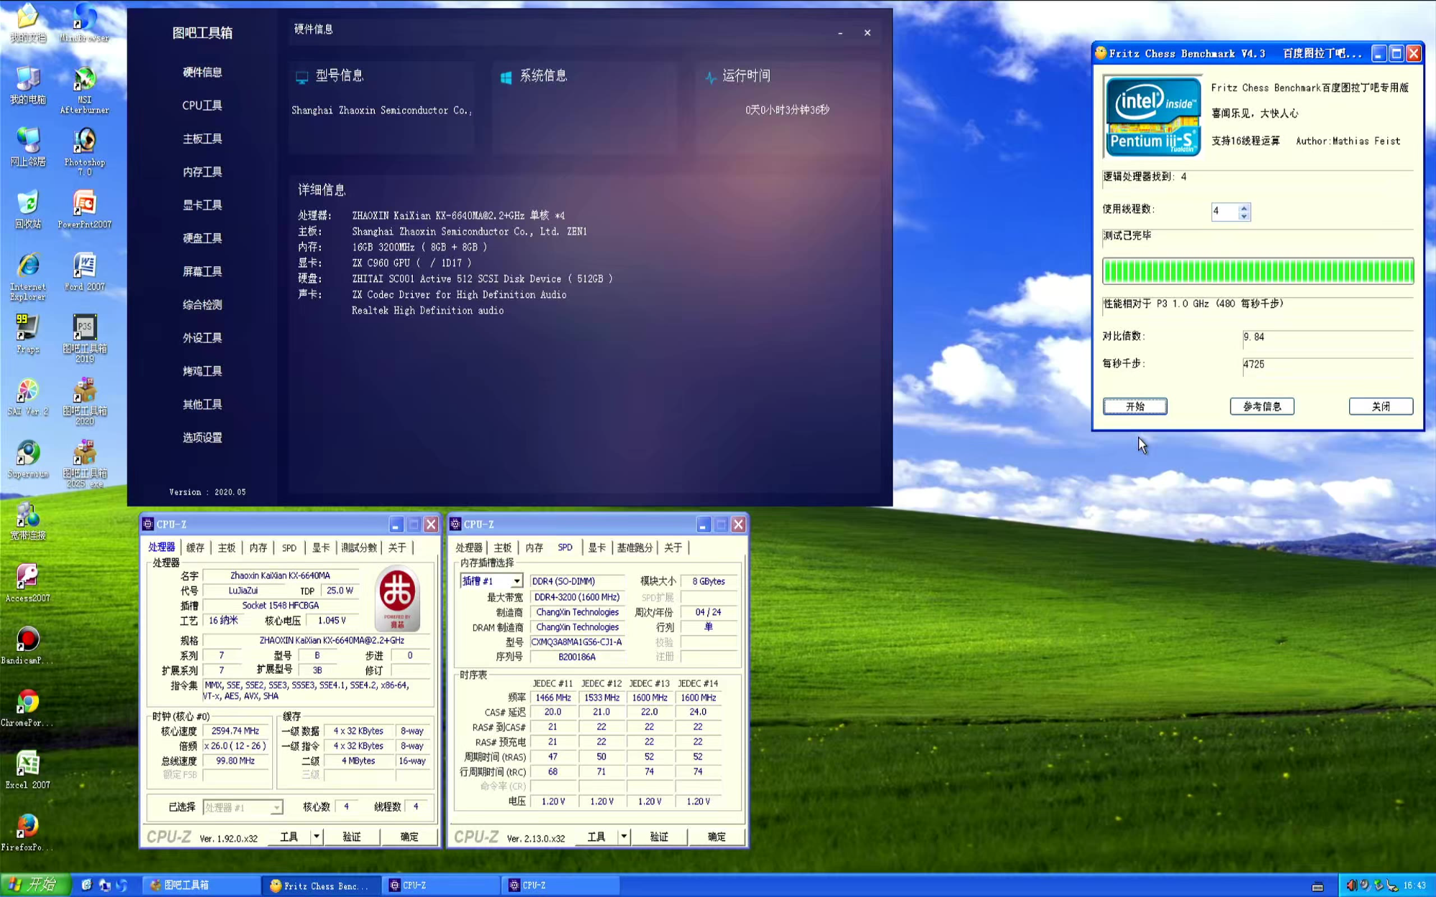Viewport: 1436px width, 897px height.
Task: Open ChromePortable desktop shortcut
Action: [x=27, y=708]
